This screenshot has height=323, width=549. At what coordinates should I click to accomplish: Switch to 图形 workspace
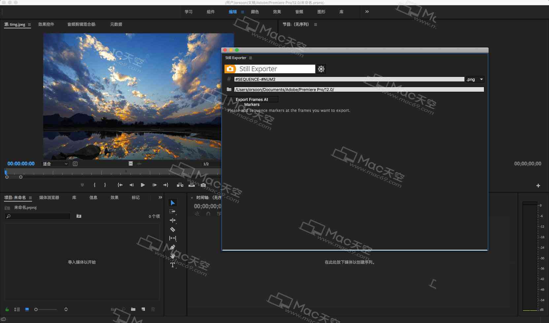[x=321, y=12]
